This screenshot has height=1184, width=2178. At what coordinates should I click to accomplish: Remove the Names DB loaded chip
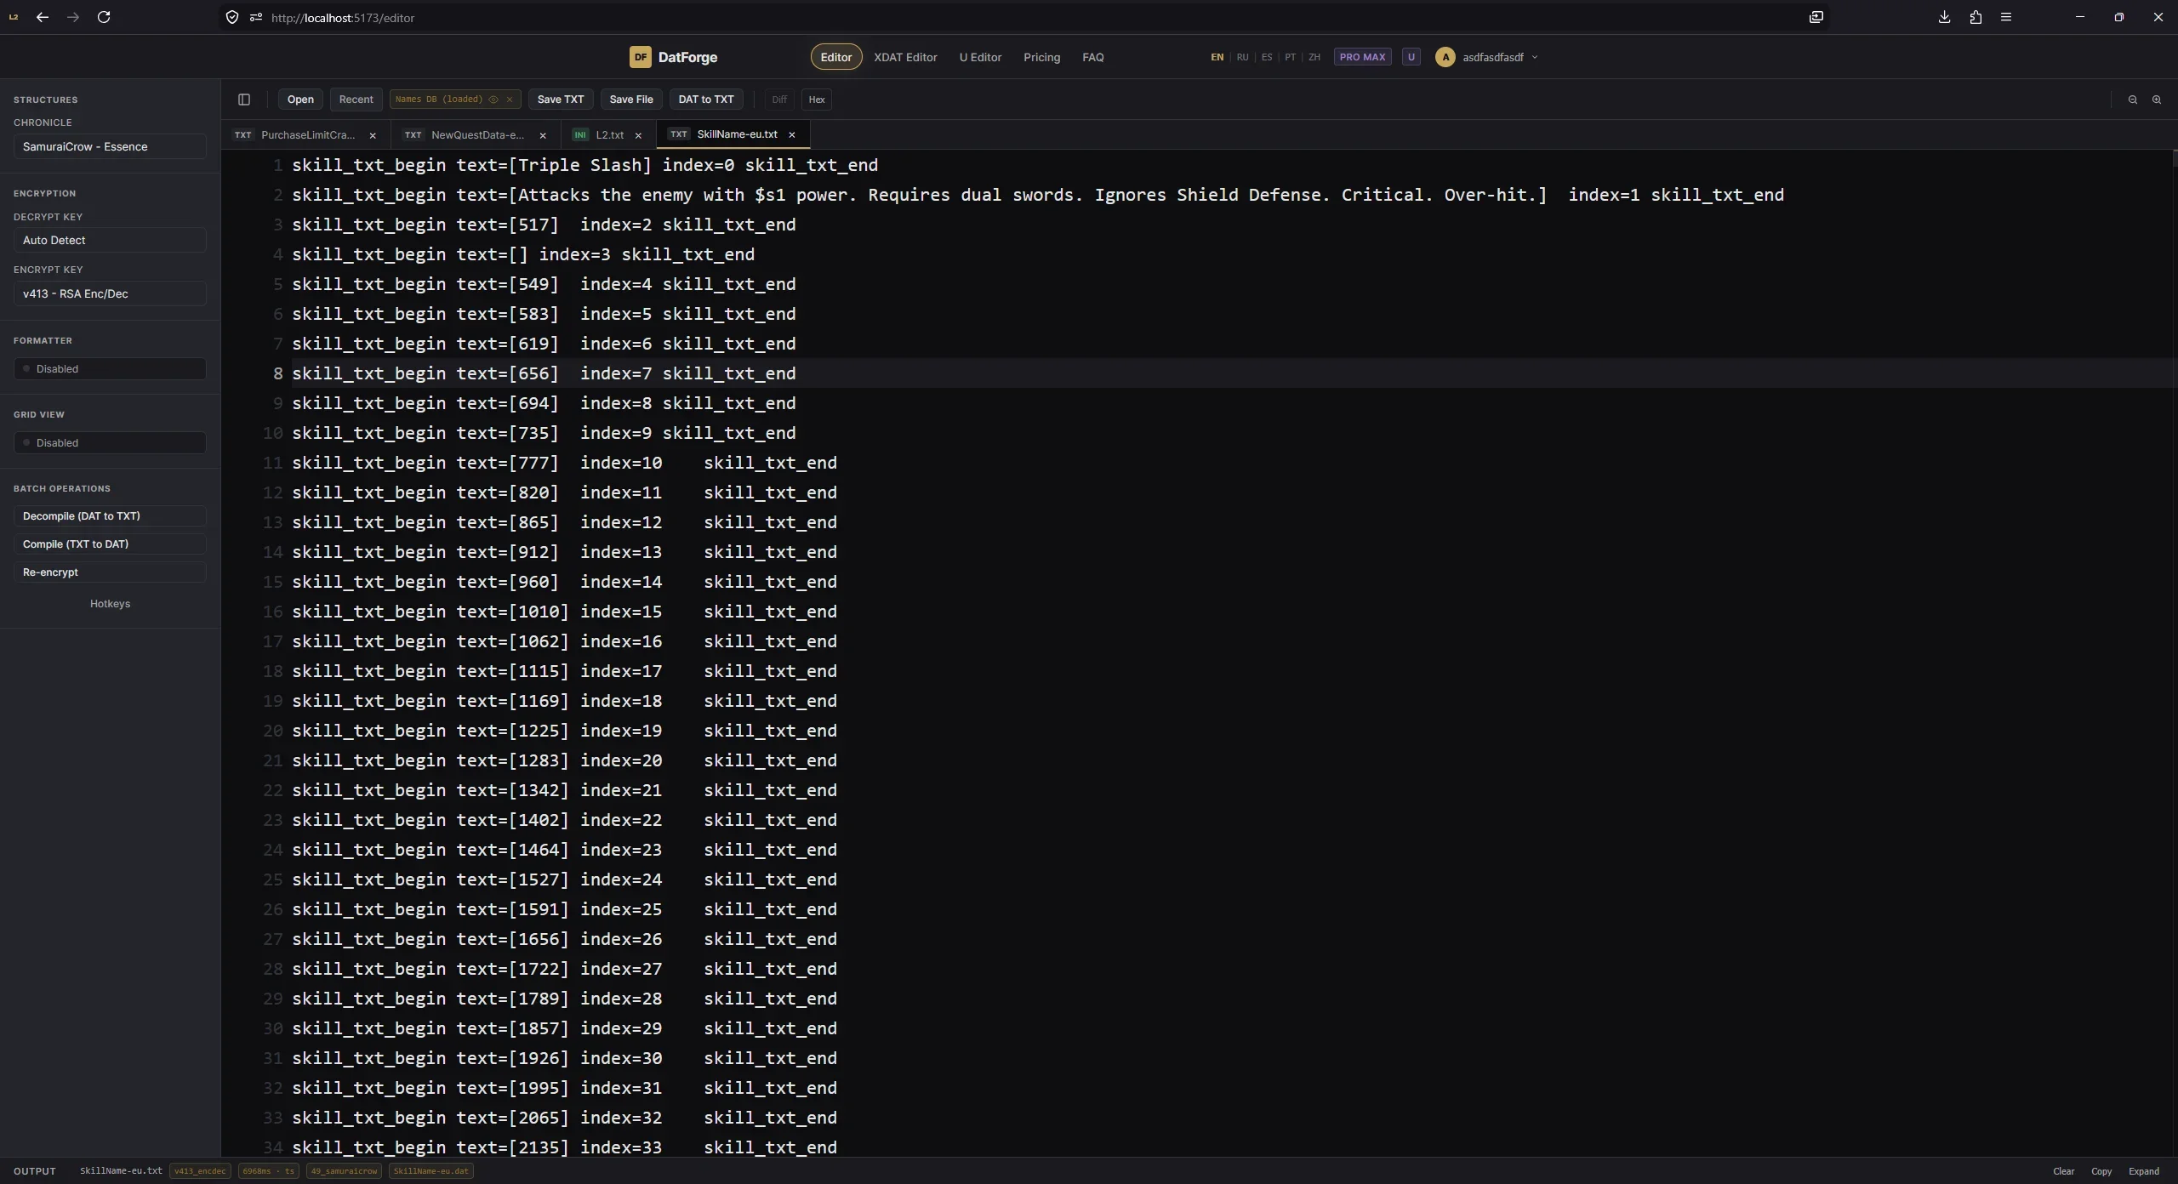[510, 100]
